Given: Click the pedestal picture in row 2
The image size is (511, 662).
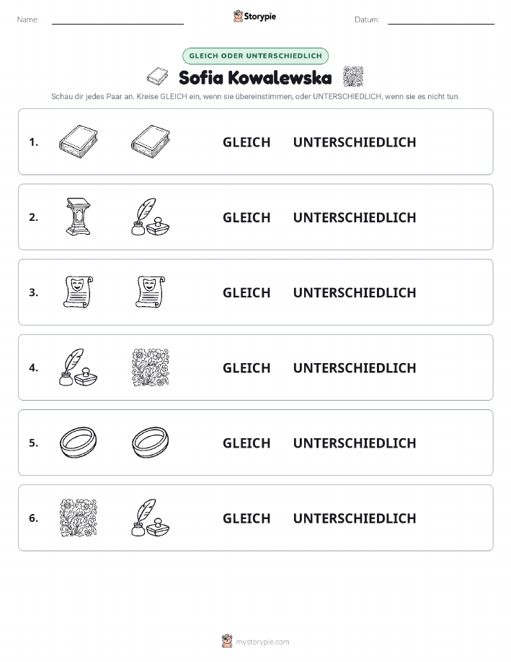Looking at the screenshot, I should pos(78,217).
